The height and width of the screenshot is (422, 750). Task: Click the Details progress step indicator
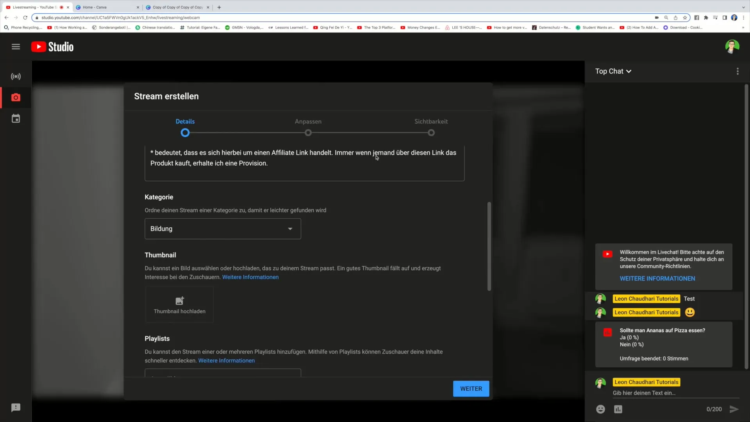pos(185,133)
